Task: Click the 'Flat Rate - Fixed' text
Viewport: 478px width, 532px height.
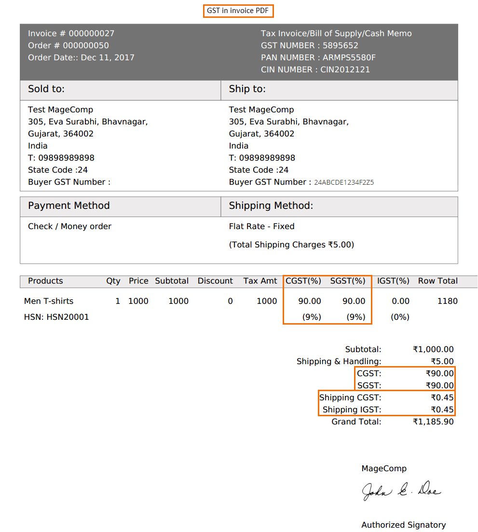Action: click(x=261, y=227)
